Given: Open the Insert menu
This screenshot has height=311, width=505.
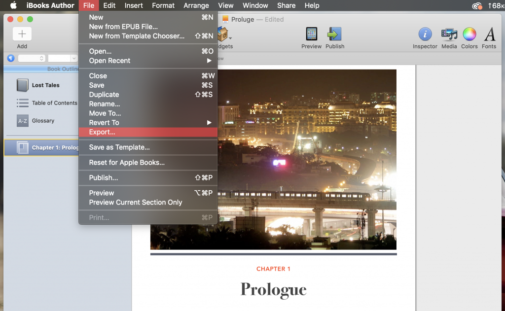Looking at the screenshot, I should pyautogui.click(x=134, y=5).
